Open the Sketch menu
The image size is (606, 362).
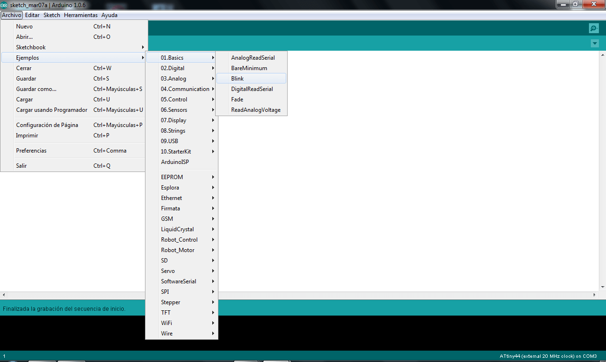tap(52, 15)
